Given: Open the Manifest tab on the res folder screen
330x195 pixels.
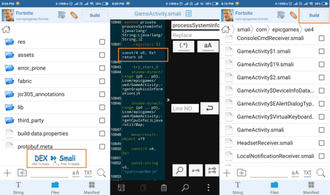Looking at the screenshot, I should click(92, 188).
